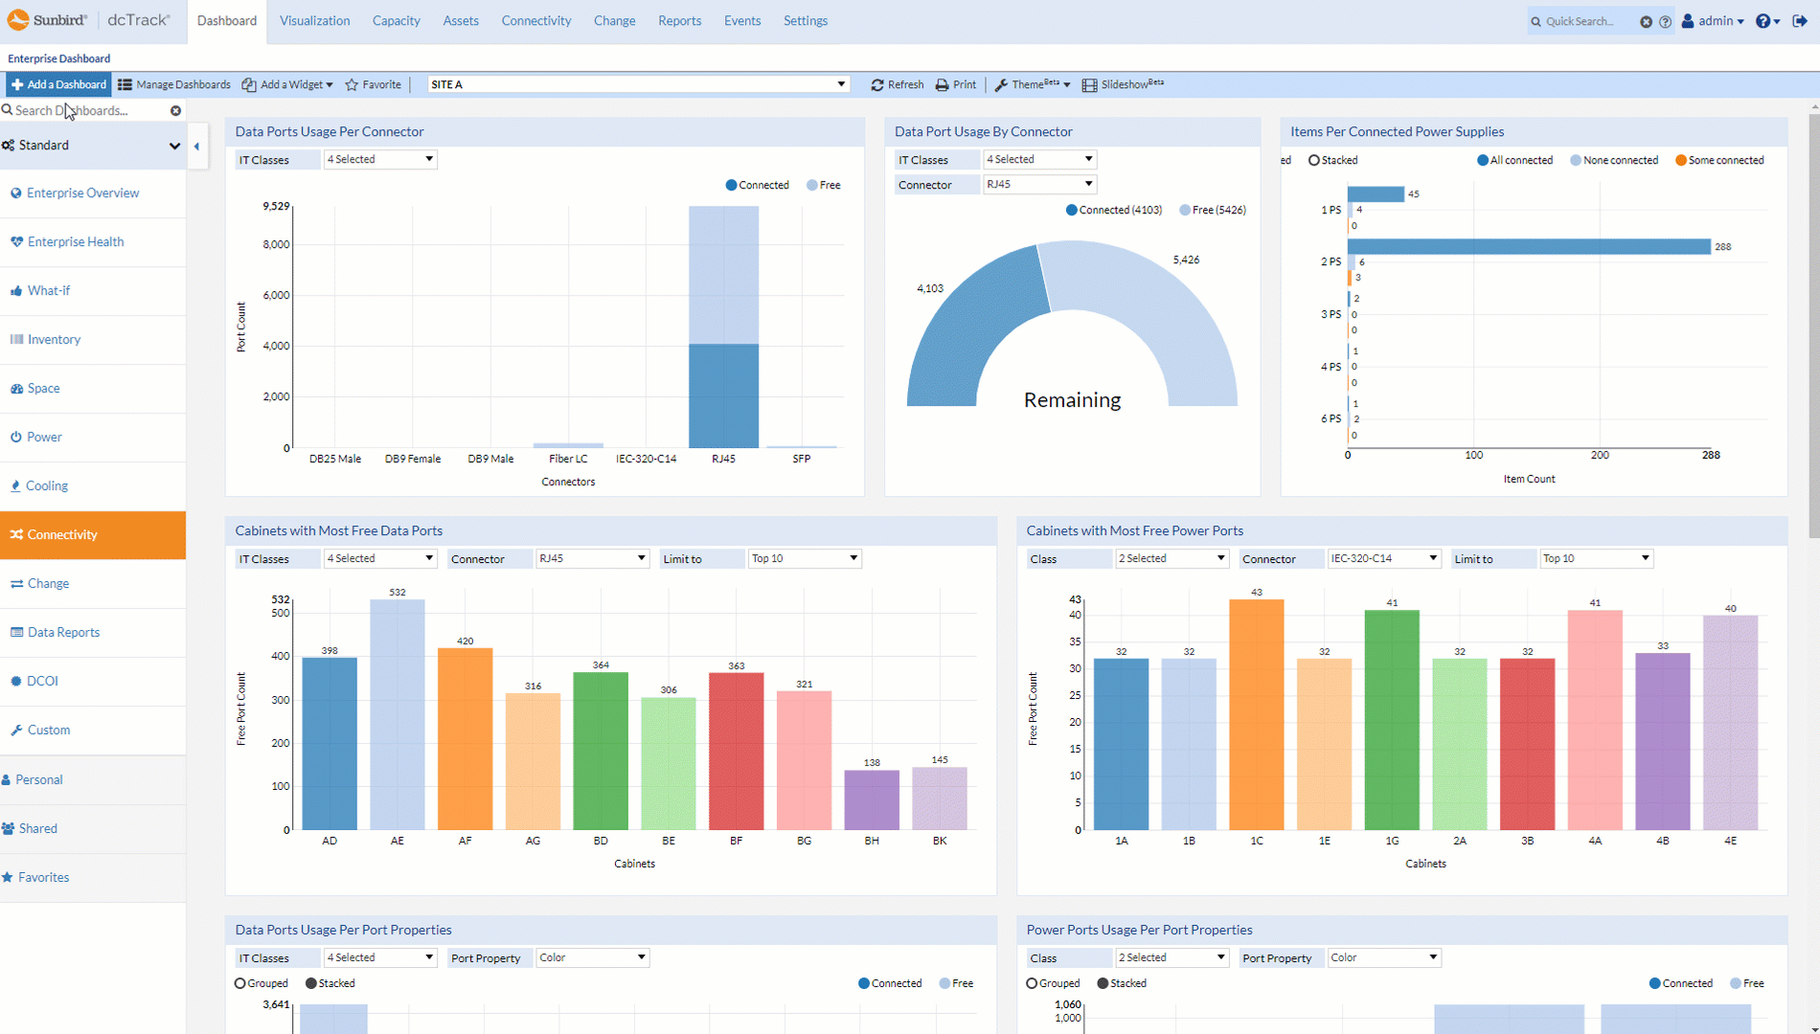Switch to the Reports tab
The image size is (1820, 1034).
click(x=679, y=20)
